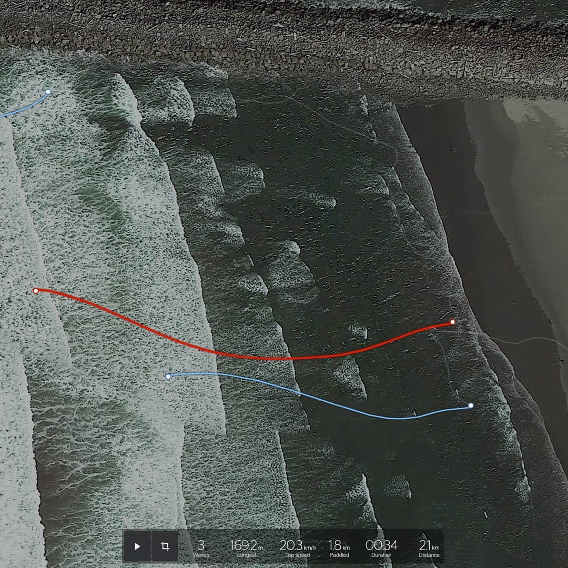Click the Paddled 1.8 km stat
This screenshot has height=568, width=568.
(339, 549)
